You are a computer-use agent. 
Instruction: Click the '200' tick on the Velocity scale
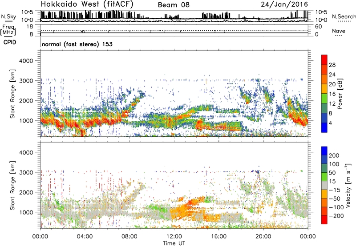pyautogui.click(x=334, y=155)
